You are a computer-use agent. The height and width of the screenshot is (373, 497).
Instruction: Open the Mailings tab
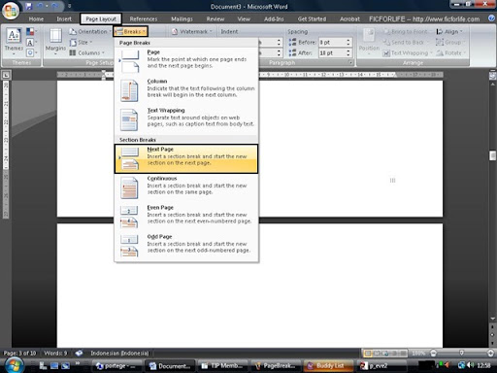click(x=182, y=19)
